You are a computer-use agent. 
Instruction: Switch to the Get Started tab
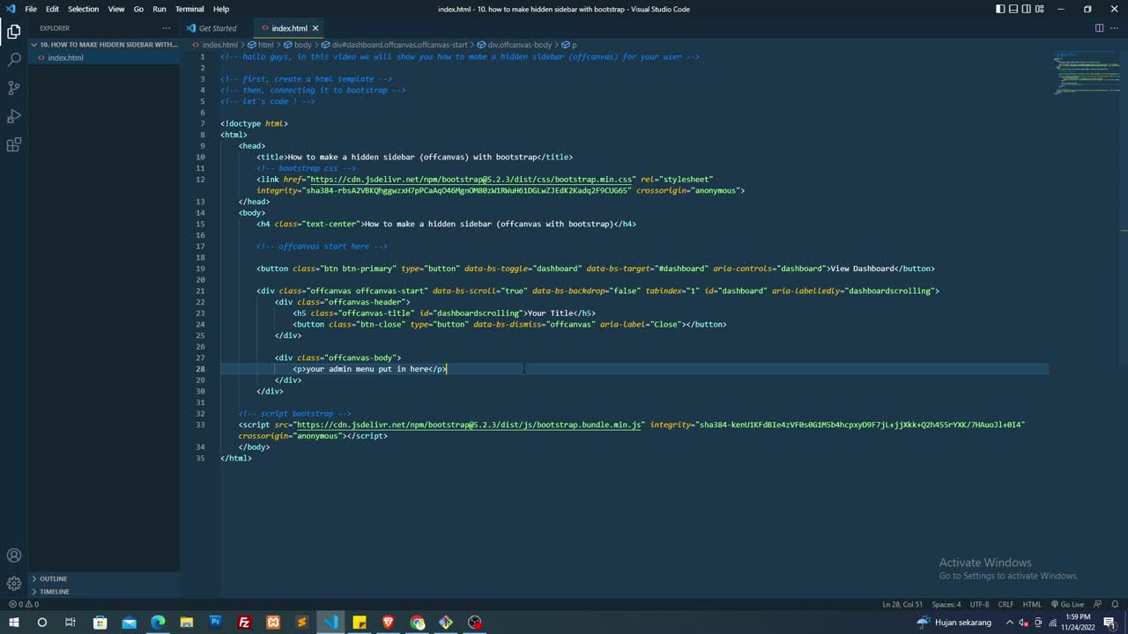click(x=216, y=28)
